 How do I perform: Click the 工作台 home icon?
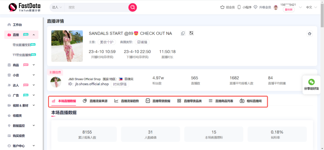[x=9, y=25]
